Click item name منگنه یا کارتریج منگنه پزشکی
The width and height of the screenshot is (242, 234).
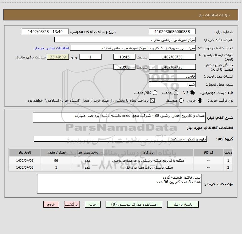pos(148,161)
